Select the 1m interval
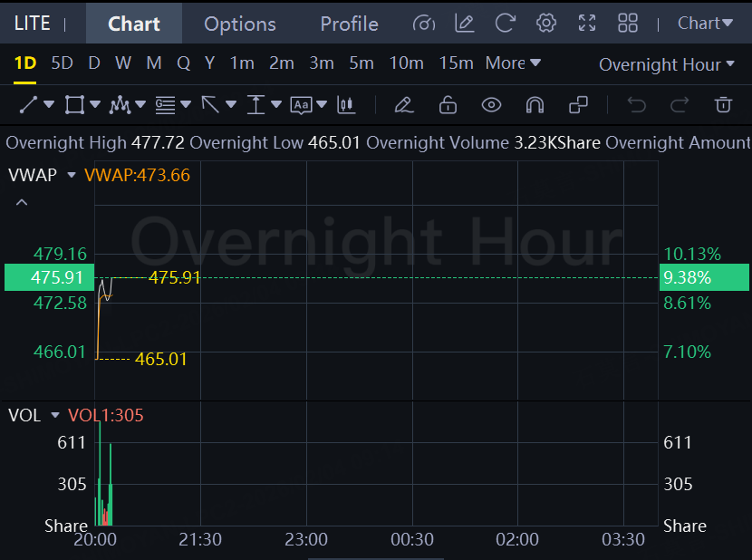The width and height of the screenshot is (752, 560). 242,63
